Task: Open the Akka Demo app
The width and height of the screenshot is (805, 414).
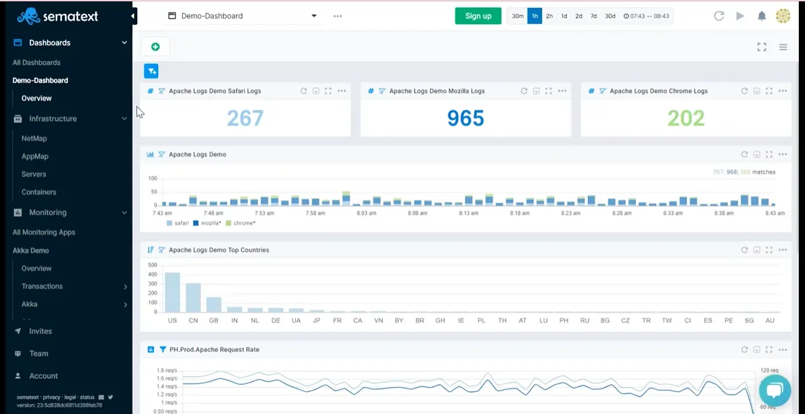Action: tap(31, 250)
